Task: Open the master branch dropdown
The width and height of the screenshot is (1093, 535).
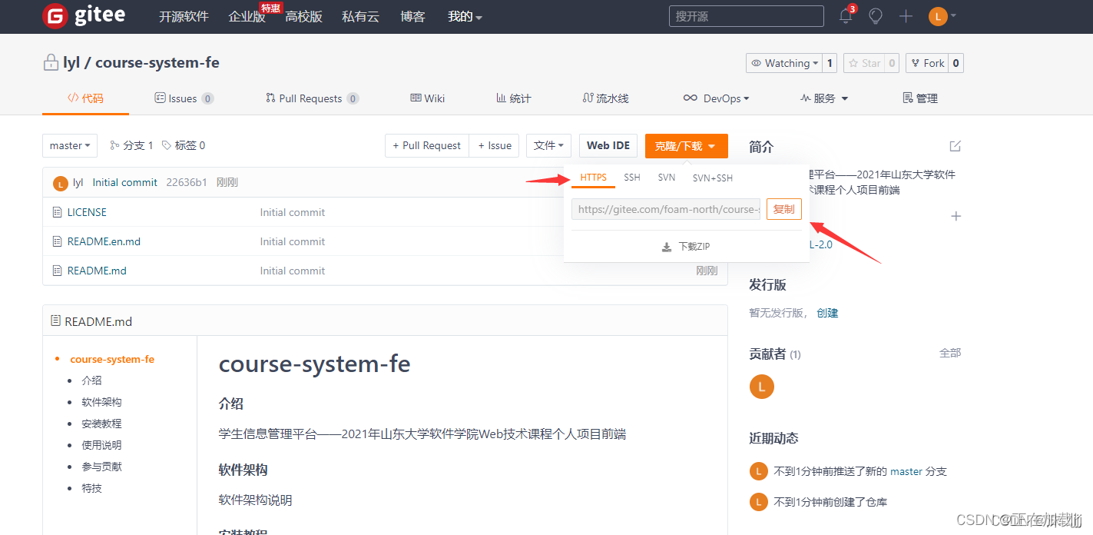Action: [70, 145]
